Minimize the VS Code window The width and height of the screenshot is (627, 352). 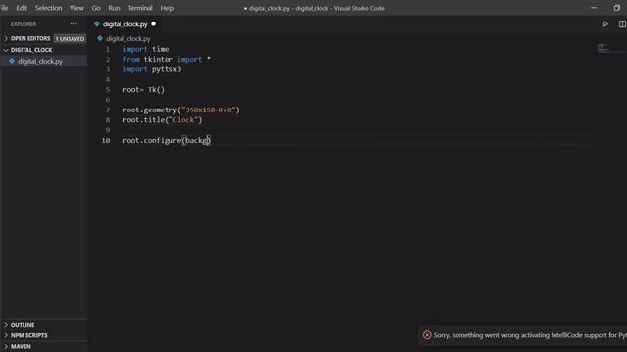coord(594,8)
